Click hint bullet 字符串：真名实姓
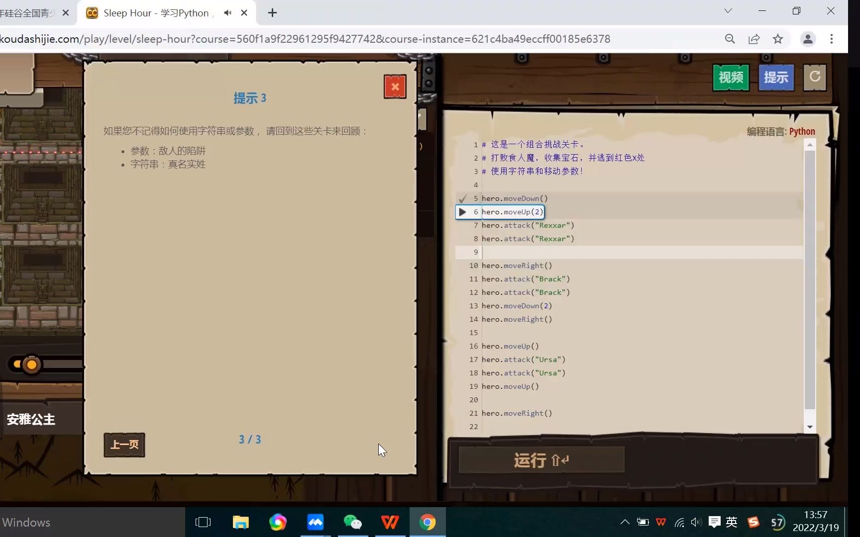Screen dimensions: 860x537 pos(168,164)
